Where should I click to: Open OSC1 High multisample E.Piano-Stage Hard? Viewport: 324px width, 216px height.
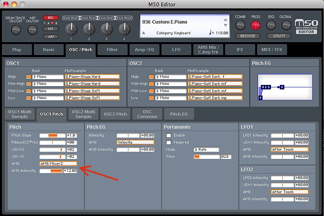click(x=92, y=77)
